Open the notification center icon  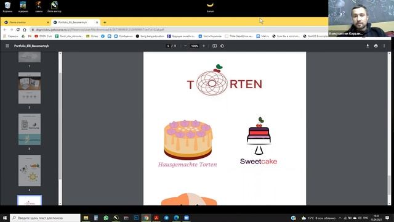[x=387, y=218]
